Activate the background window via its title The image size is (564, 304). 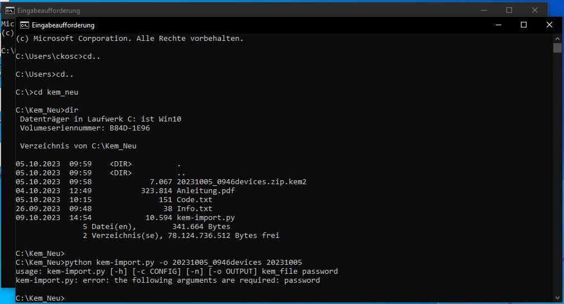pos(49,11)
